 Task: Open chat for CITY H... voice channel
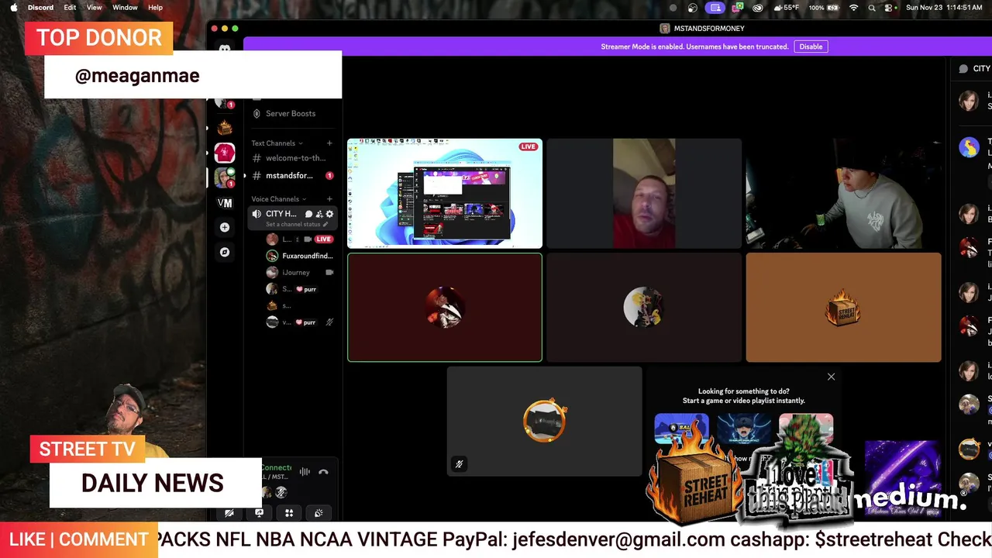coord(308,214)
